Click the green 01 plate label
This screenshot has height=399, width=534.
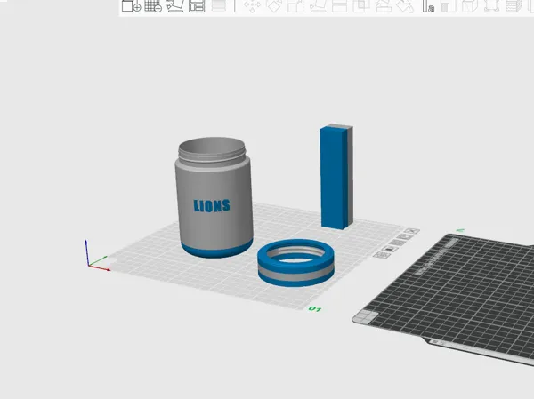[x=315, y=309]
